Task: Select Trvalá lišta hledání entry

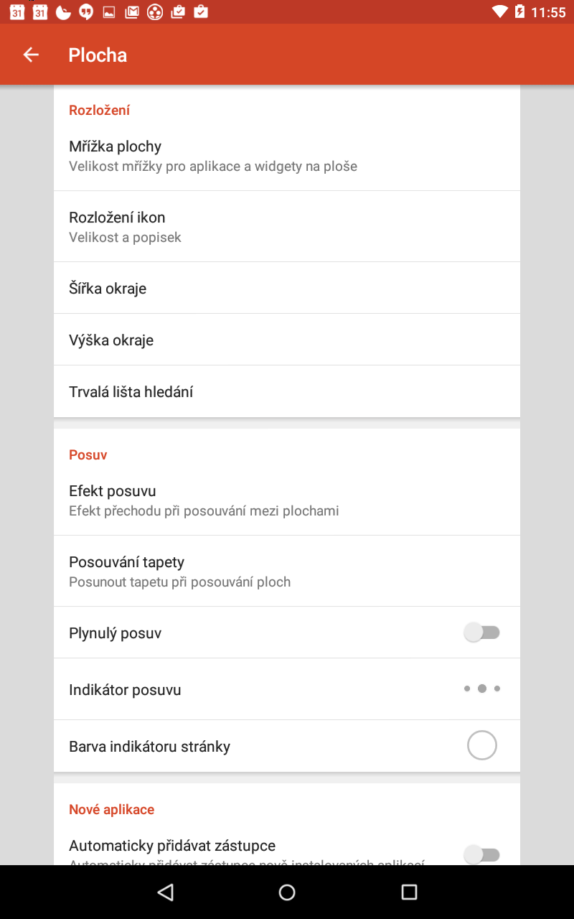Action: pyautogui.click(x=287, y=391)
